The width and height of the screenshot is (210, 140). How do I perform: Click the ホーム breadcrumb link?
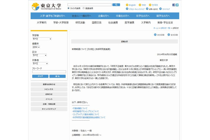tap(156, 28)
